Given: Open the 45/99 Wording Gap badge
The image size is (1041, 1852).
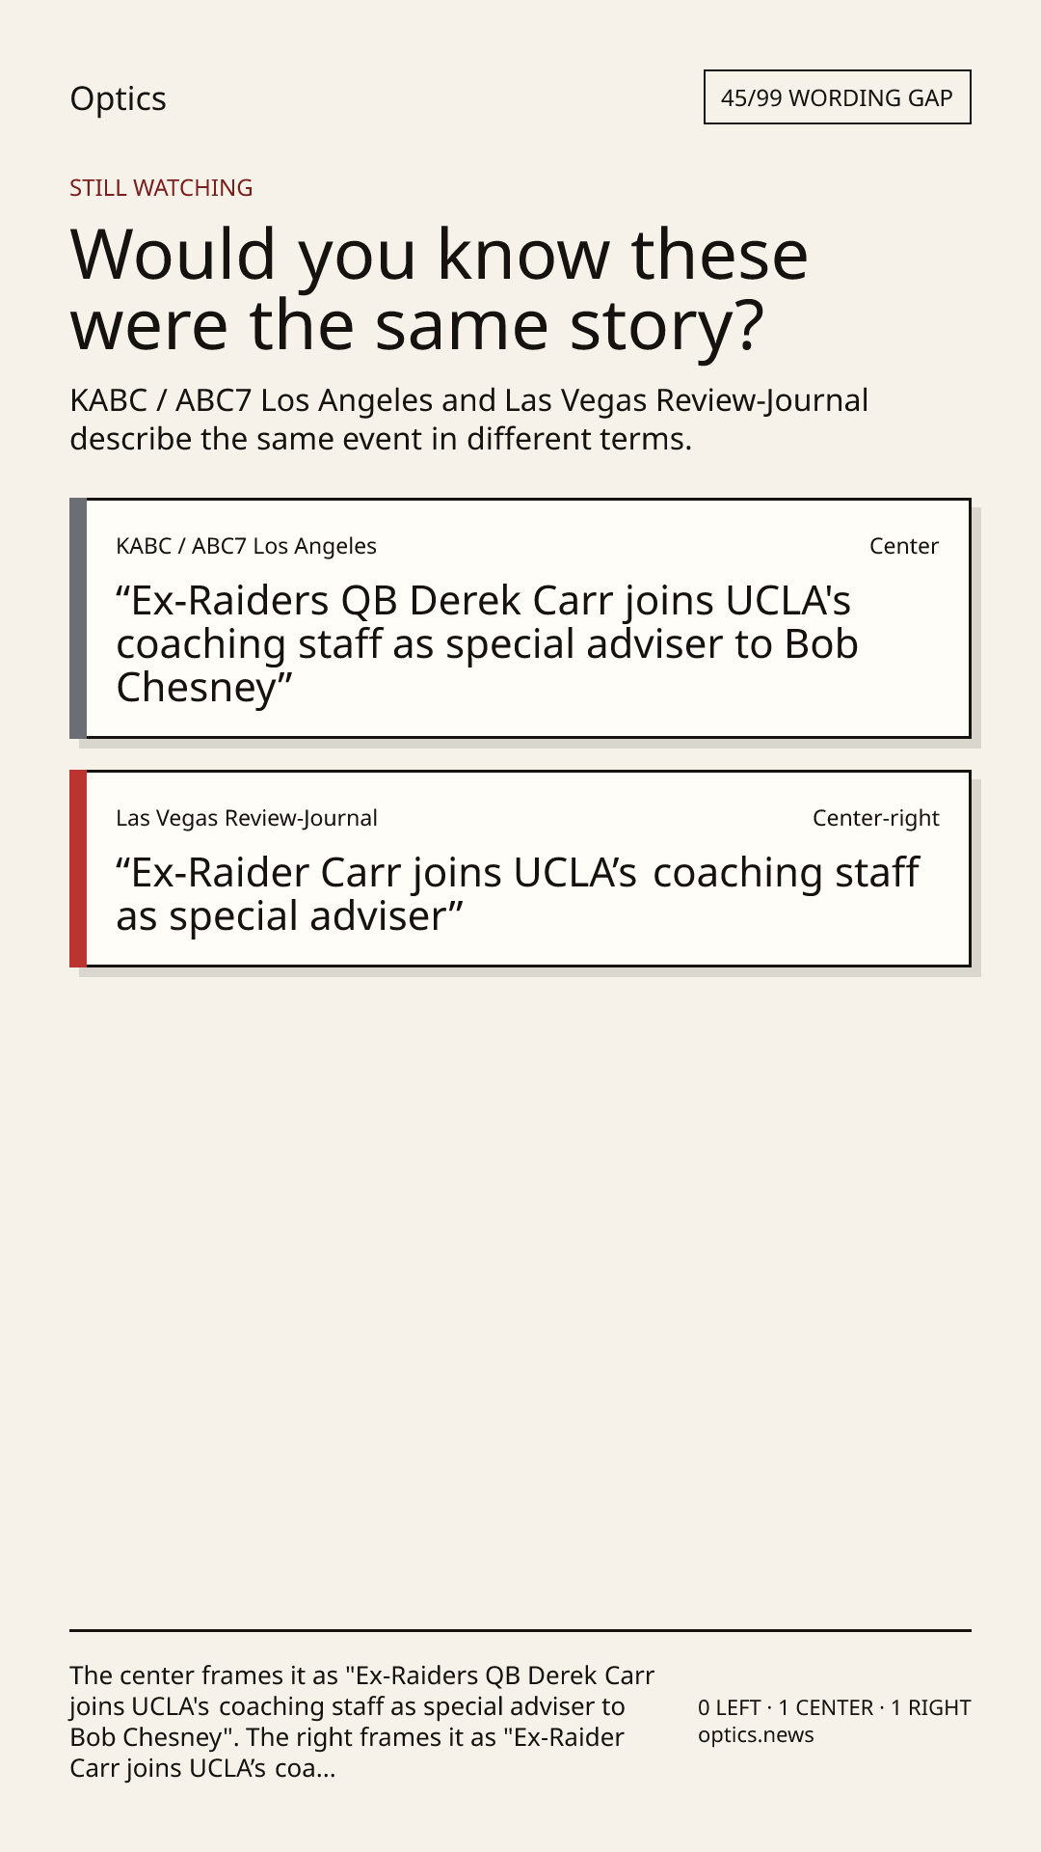Looking at the screenshot, I should pyautogui.click(x=837, y=97).
